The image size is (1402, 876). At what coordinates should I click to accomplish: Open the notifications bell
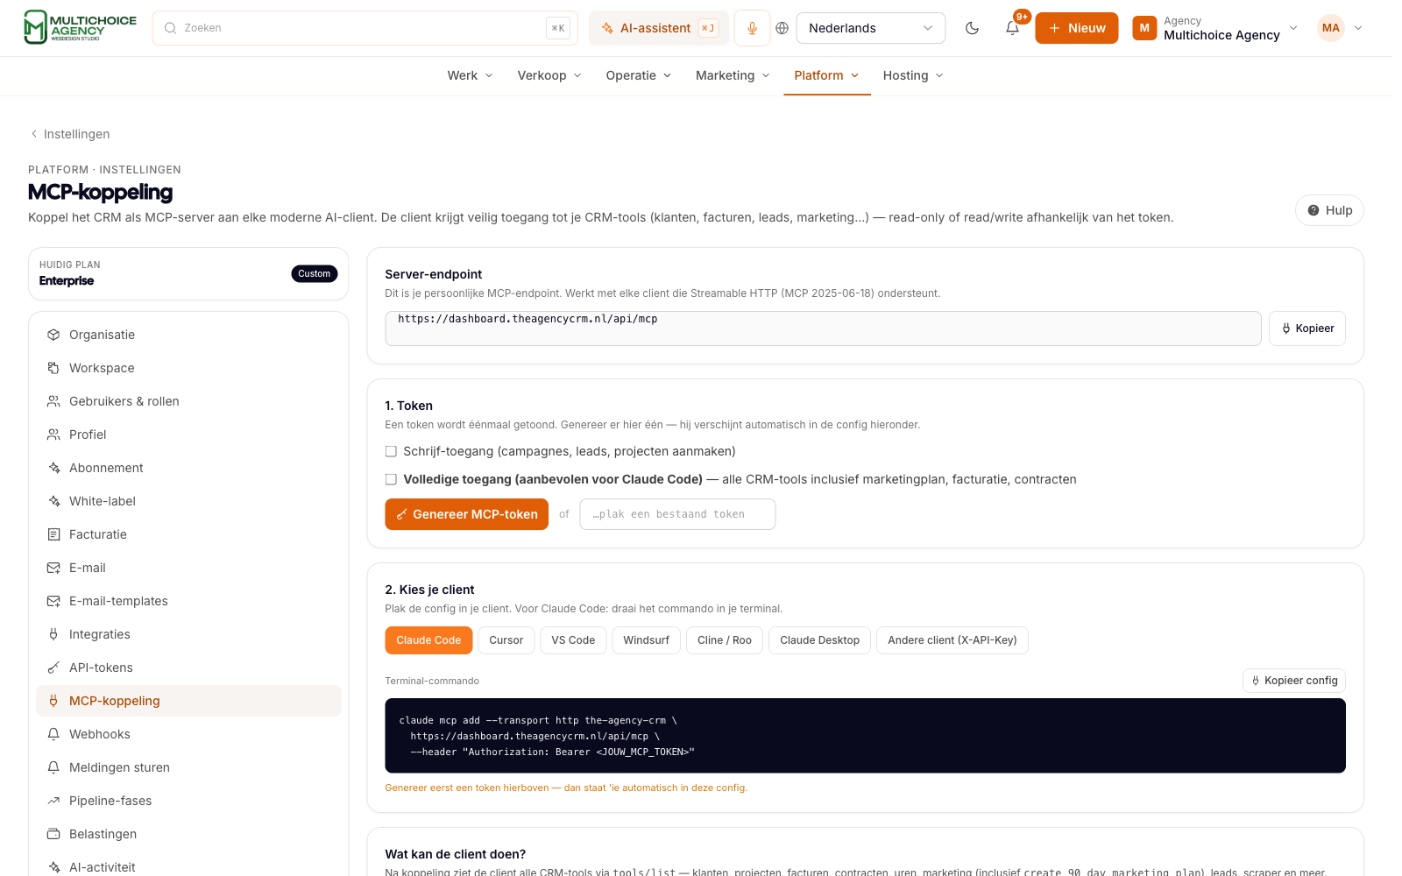[x=1012, y=28]
